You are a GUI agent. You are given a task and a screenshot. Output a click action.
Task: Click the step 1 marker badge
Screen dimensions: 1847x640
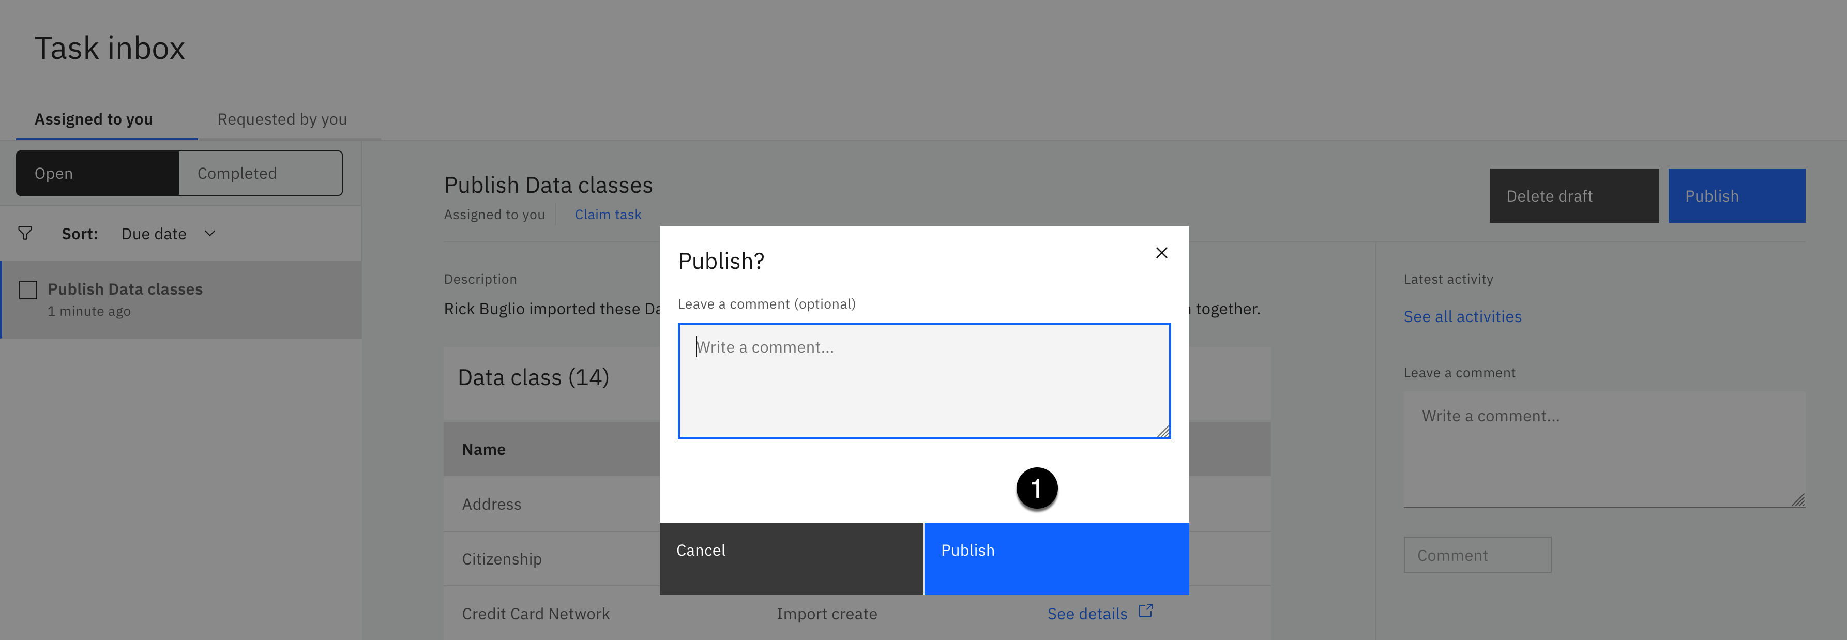[1036, 489]
